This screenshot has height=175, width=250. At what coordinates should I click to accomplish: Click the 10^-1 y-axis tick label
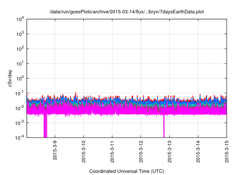point(19,93)
